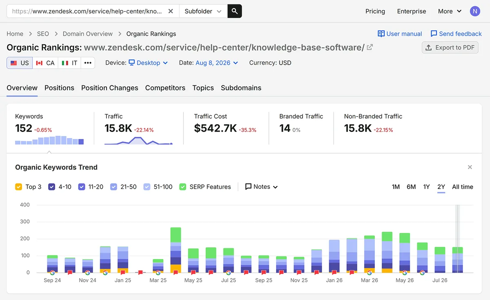The image size is (490, 300).
Task: Open the Competitors tab
Action: pos(165,88)
